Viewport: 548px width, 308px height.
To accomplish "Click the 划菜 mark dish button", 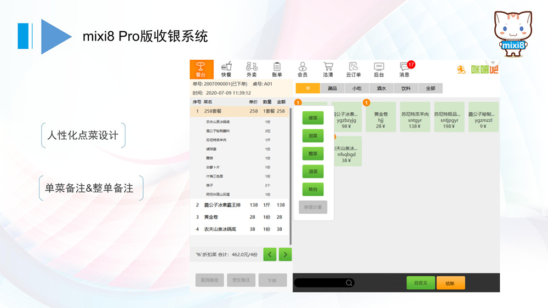I will [313, 136].
